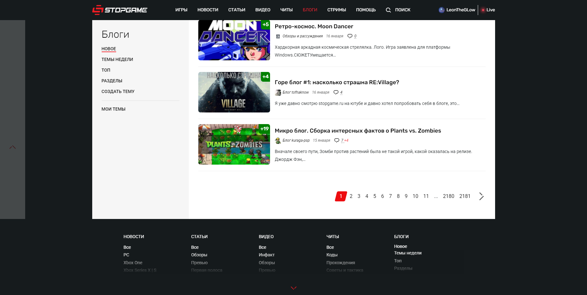The height and width of the screenshot is (295, 587).
Task: Click PC in the footer НОВОСТИ column
Action: click(126, 255)
